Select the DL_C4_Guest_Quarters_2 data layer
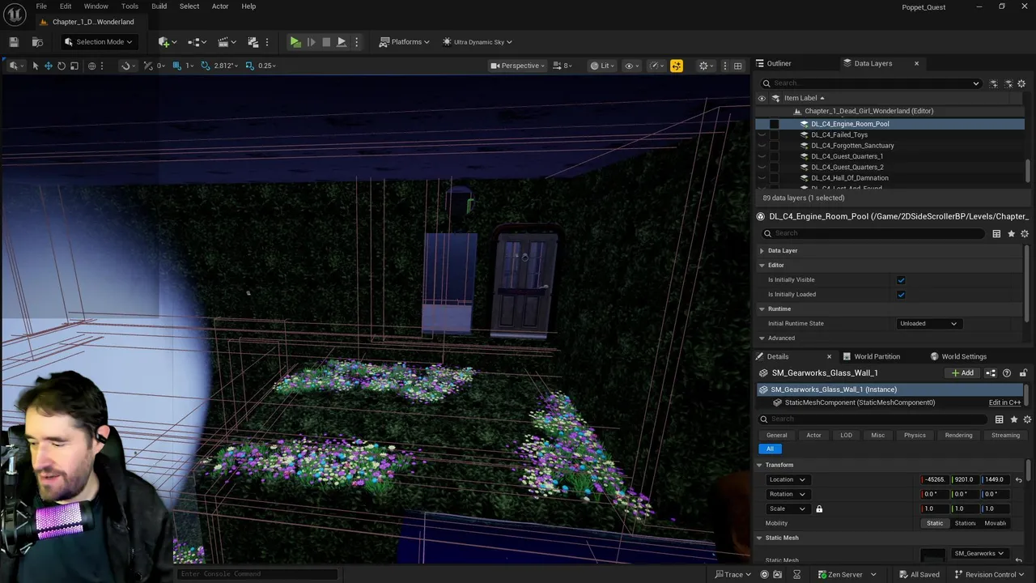The image size is (1036, 583). click(x=847, y=167)
